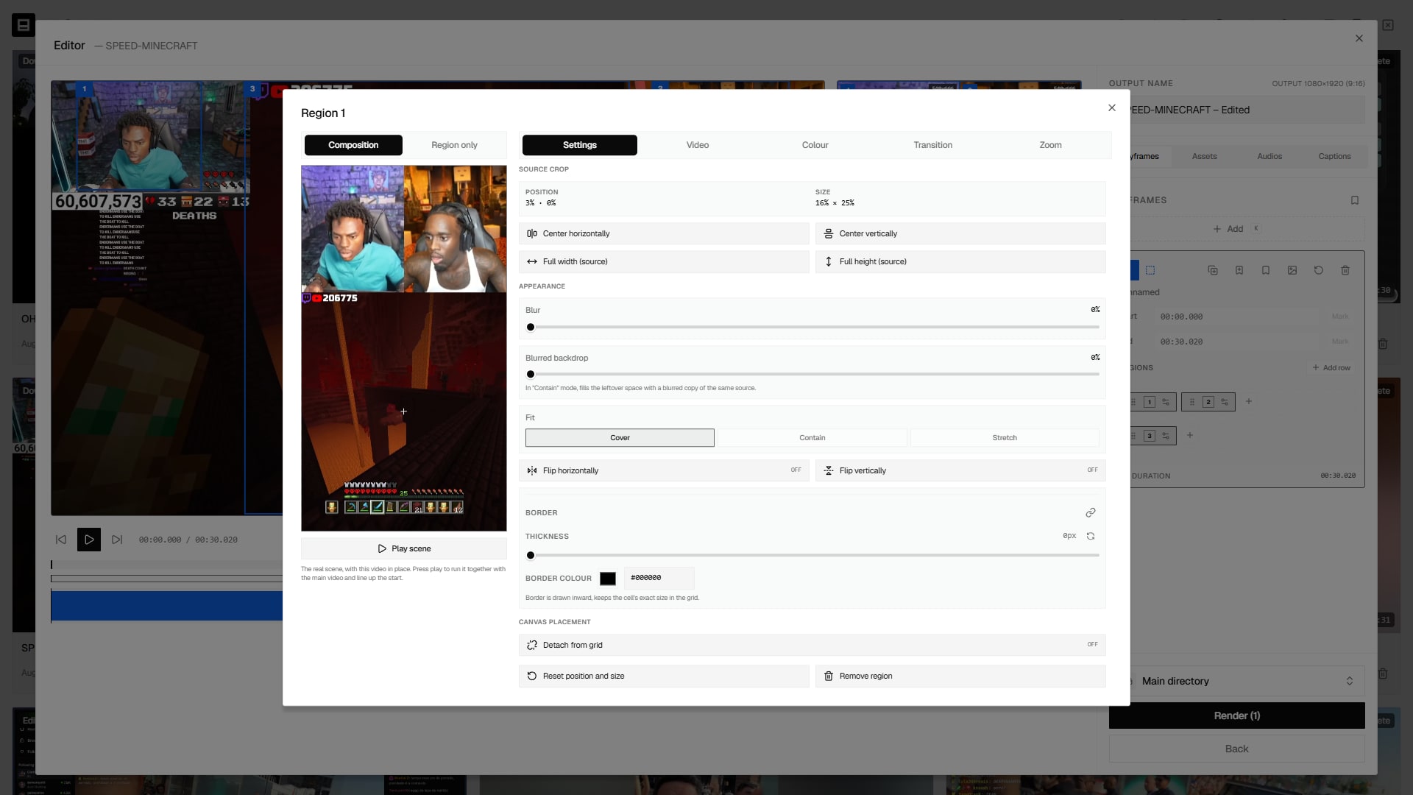The width and height of the screenshot is (1413, 795).
Task: Click the image icon in frame toolbar
Action: point(1292,270)
